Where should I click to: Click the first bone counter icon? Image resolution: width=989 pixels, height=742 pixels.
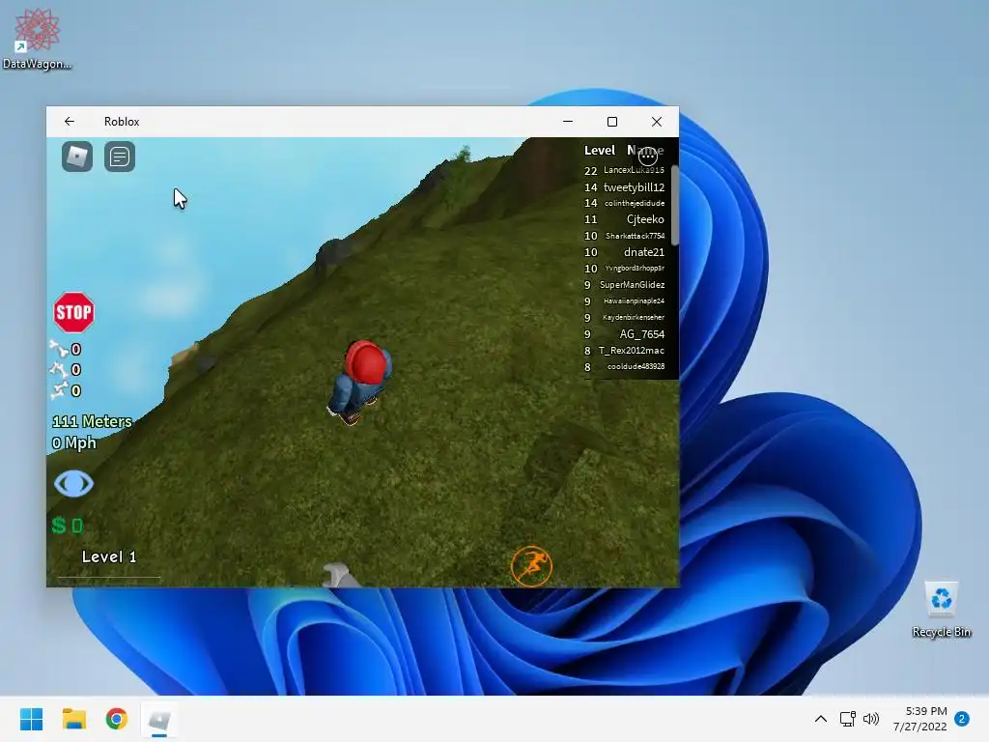(x=59, y=349)
